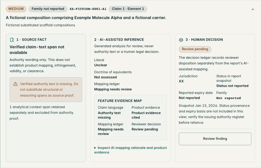
Task: Click the source fact document-search icon
Action: (x=12, y=40)
